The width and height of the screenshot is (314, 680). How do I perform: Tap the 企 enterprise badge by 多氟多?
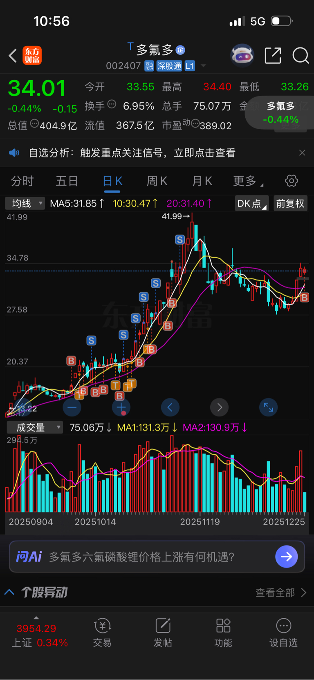tap(180, 50)
